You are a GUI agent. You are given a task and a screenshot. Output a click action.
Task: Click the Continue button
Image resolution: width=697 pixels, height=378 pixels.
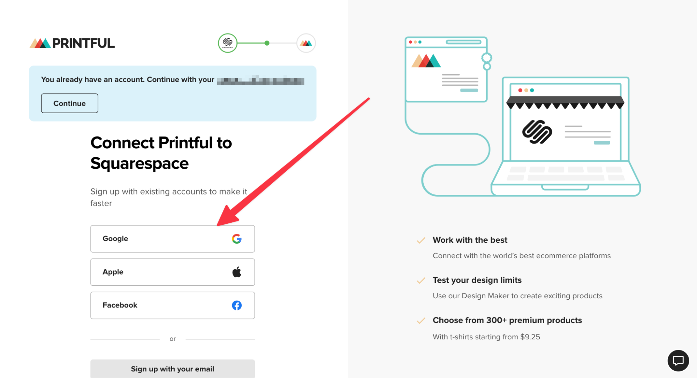(69, 103)
